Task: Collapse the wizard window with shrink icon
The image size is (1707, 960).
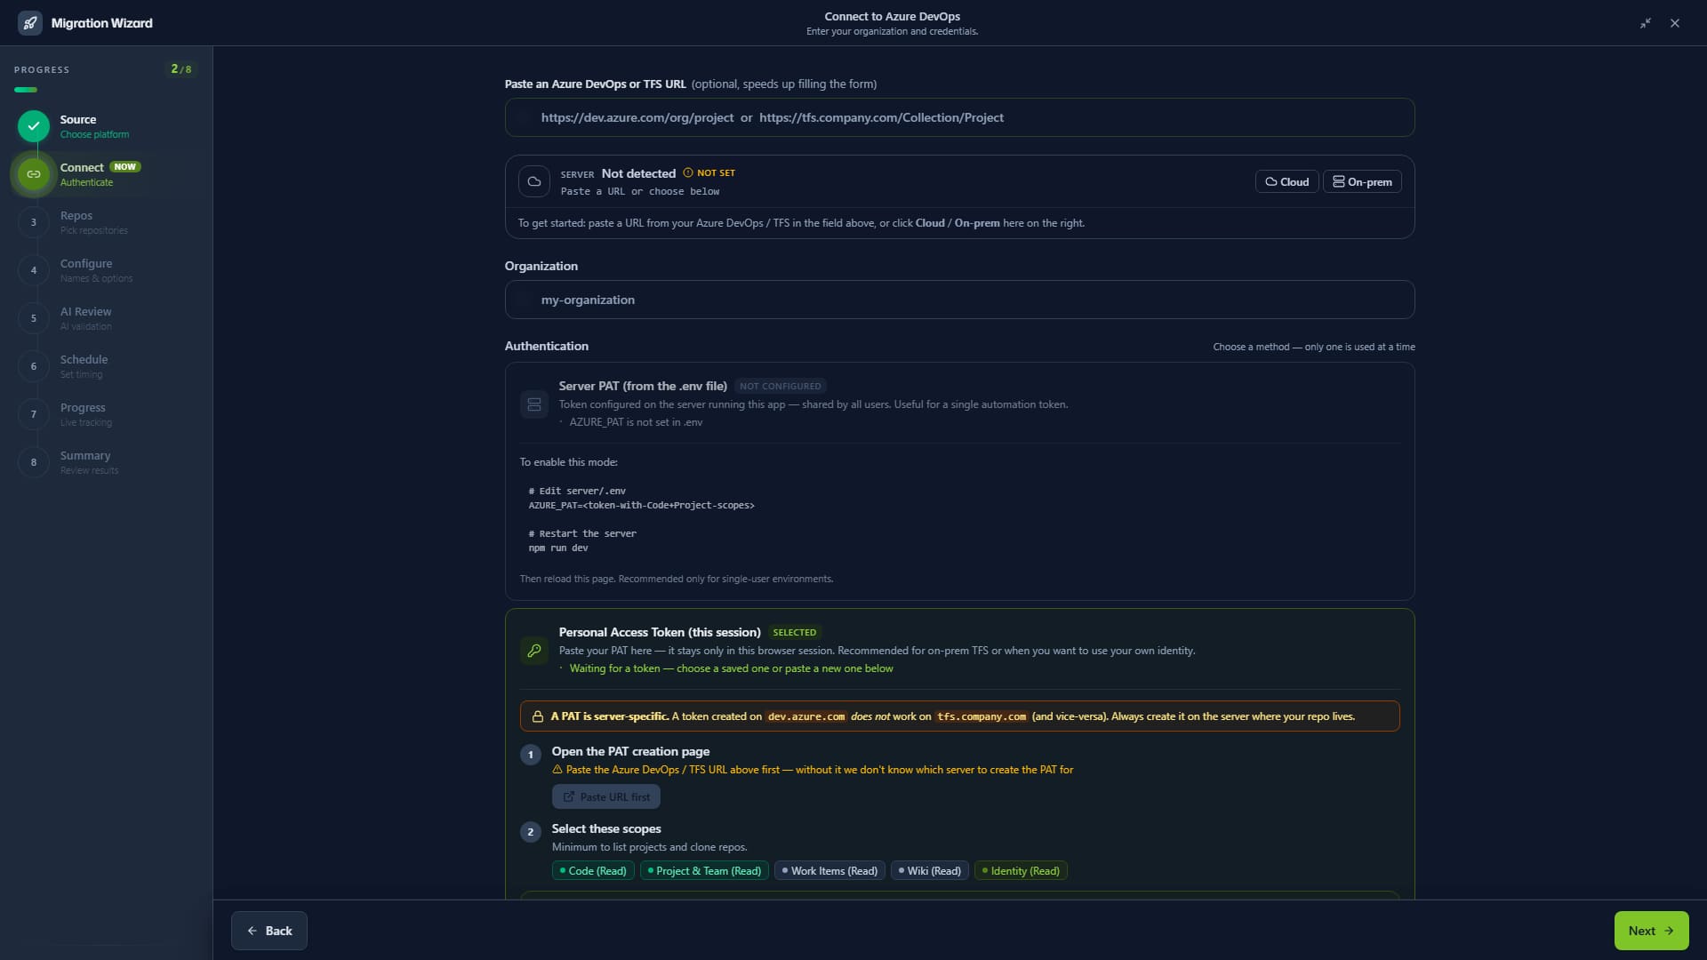Action: [1646, 23]
